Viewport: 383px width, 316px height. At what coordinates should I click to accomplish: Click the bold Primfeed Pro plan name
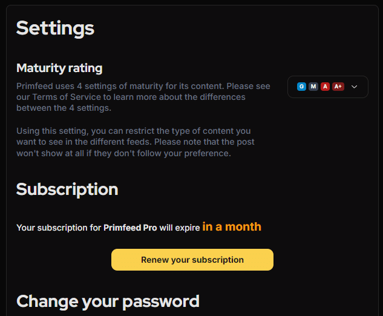pyautogui.click(x=130, y=228)
